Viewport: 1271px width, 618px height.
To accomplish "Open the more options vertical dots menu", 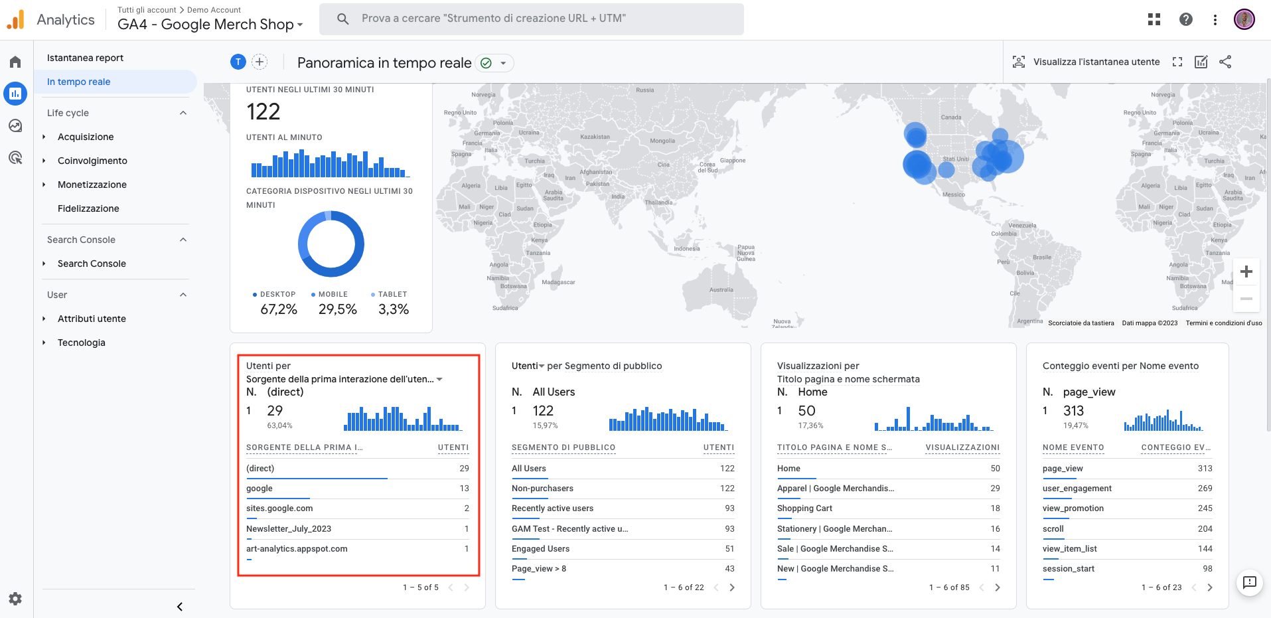I will [1215, 19].
